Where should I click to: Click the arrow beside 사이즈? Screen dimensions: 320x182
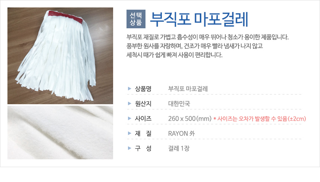(129, 118)
